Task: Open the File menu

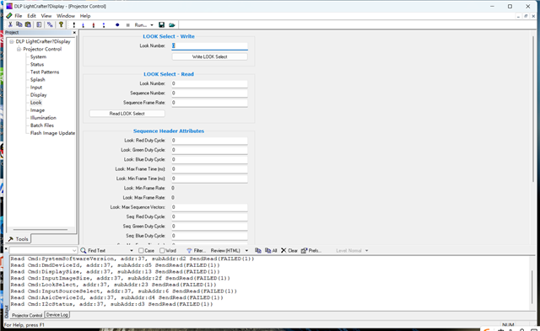Action: [19, 16]
